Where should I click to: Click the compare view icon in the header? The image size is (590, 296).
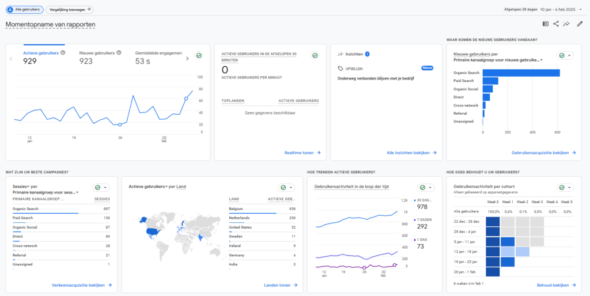(x=545, y=24)
